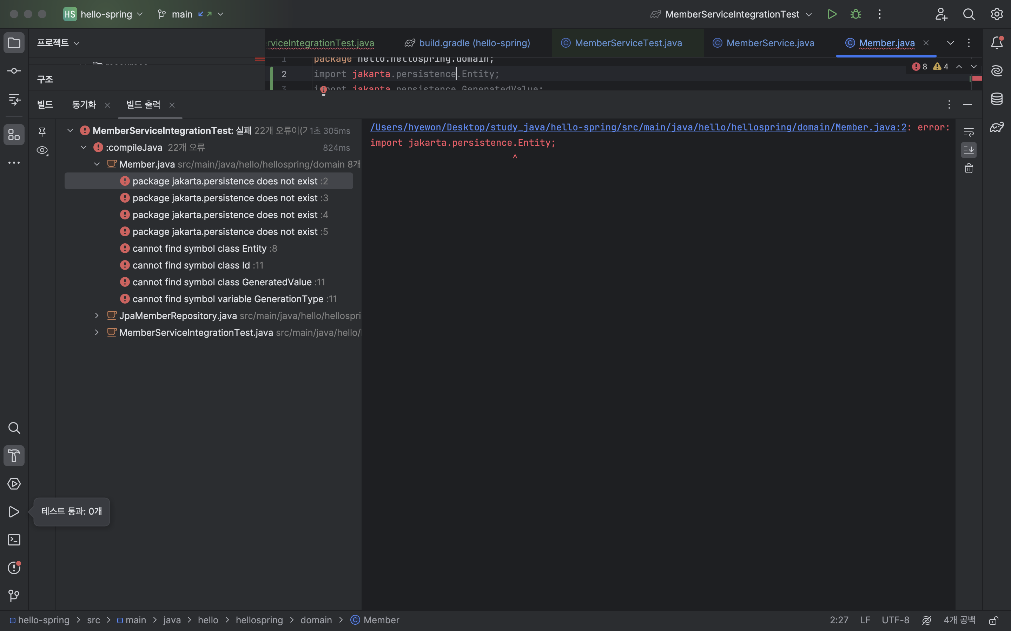Open the Gradle elephant tool window

click(997, 127)
